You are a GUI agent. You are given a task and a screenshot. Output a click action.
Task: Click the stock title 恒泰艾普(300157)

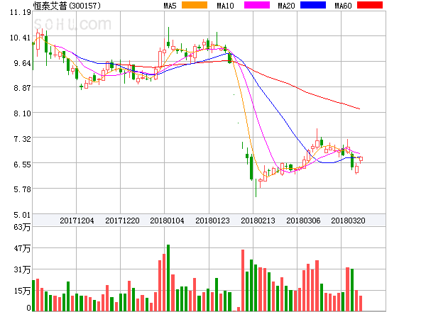(x=67, y=6)
